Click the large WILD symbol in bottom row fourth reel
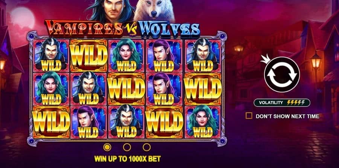 point(164,122)
